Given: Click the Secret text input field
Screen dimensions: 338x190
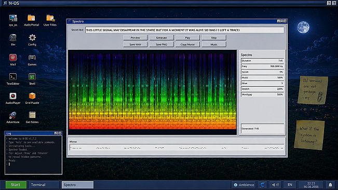Looking at the screenshot, I should tap(184, 30).
